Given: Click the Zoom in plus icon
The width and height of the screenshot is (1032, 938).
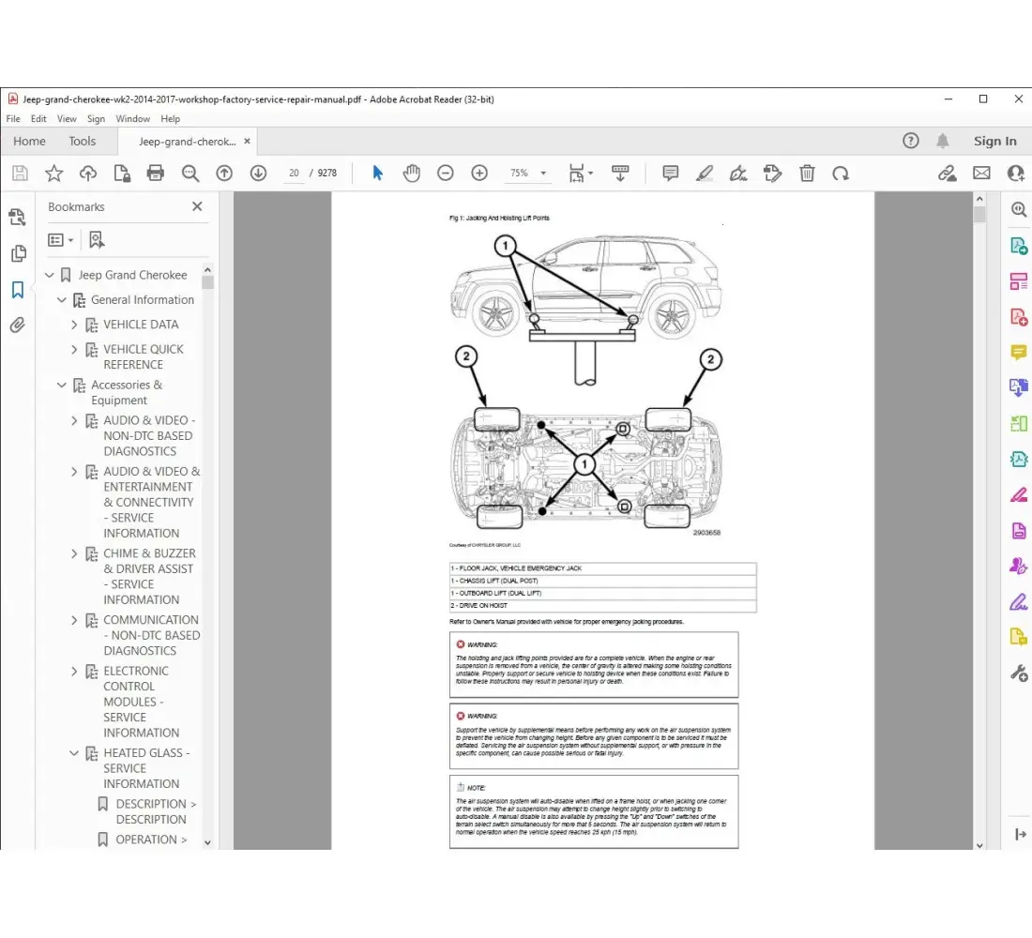Looking at the screenshot, I should pos(479,173).
